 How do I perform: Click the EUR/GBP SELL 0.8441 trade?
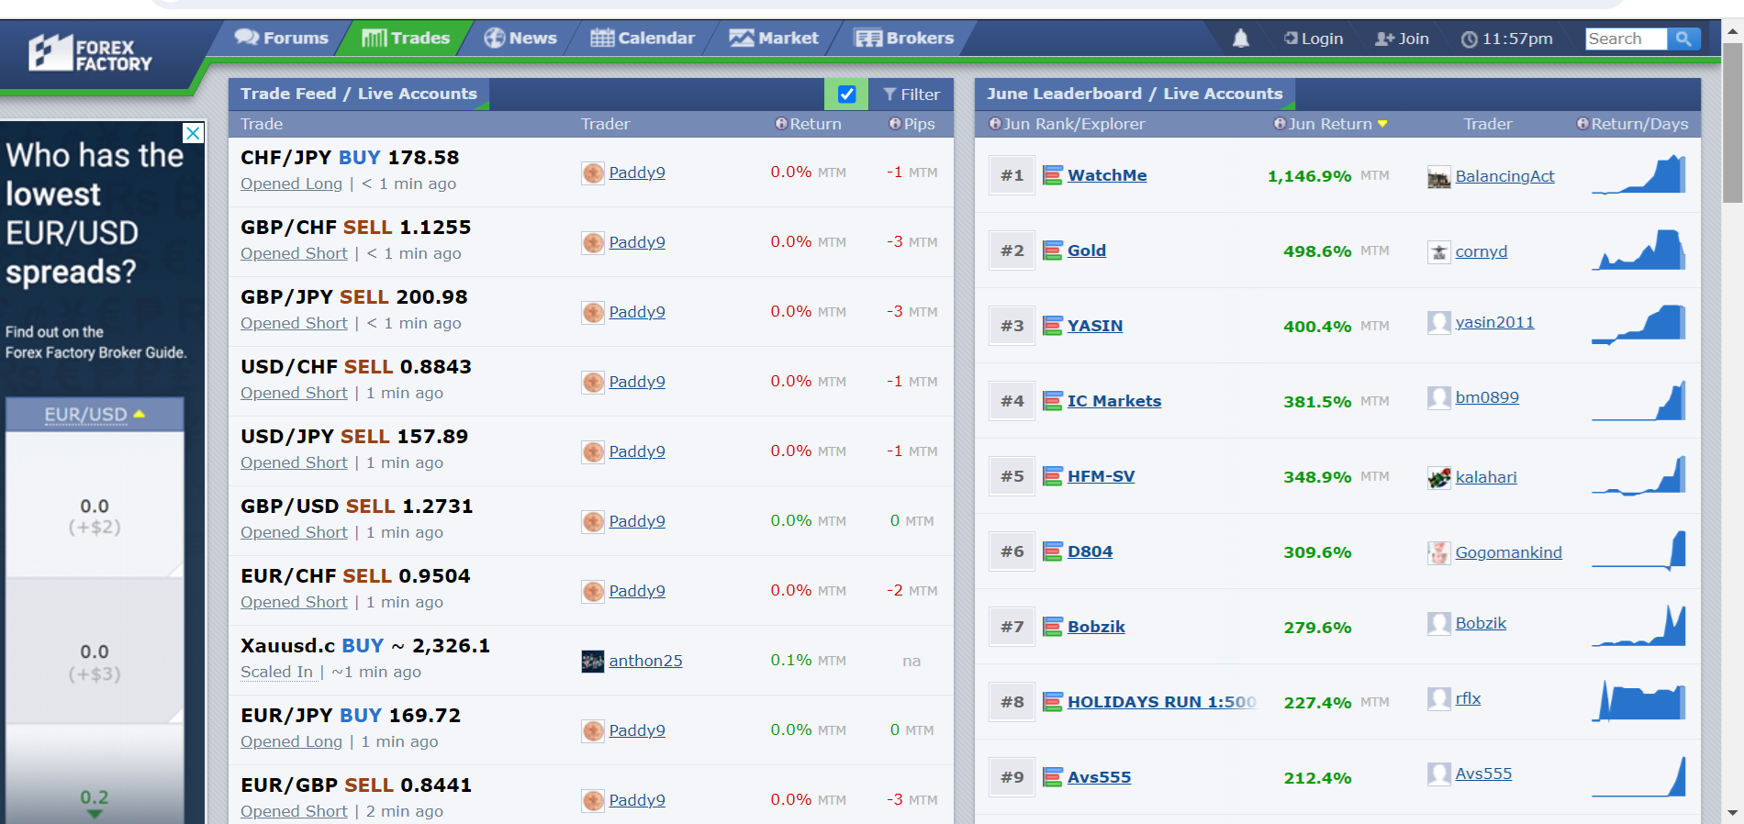[x=356, y=785]
